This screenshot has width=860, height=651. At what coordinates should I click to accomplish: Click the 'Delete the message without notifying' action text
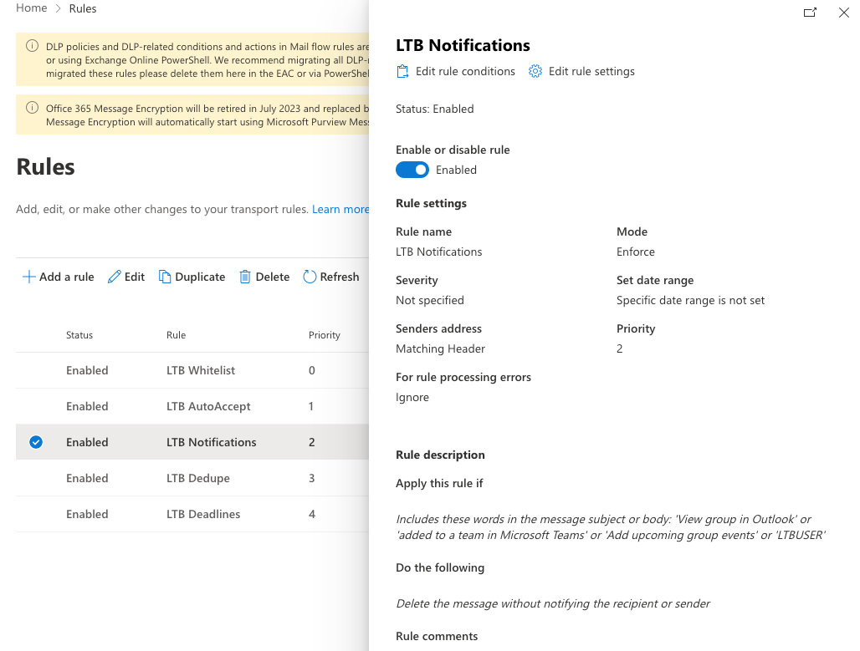553,603
